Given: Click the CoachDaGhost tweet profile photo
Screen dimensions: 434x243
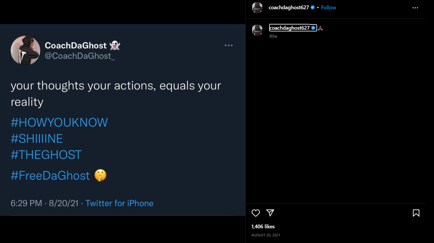Looking at the screenshot, I should [x=25, y=50].
